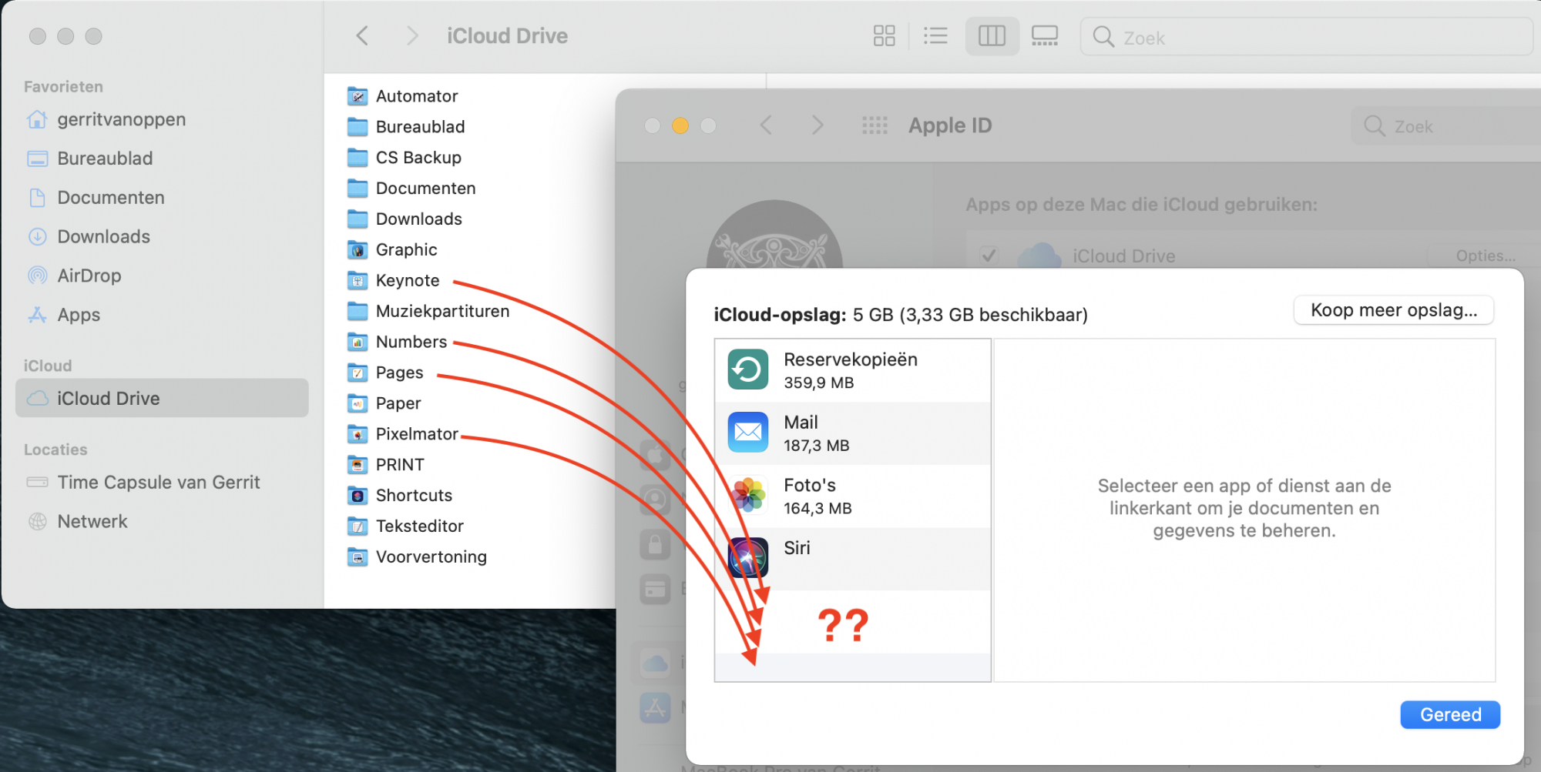Select Siri in storage list
This screenshot has height=772, width=1541.
pos(852,559)
